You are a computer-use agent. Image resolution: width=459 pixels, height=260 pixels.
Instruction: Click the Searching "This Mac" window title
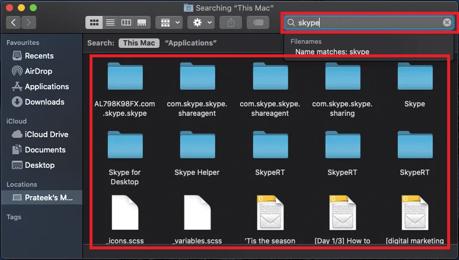pos(234,8)
